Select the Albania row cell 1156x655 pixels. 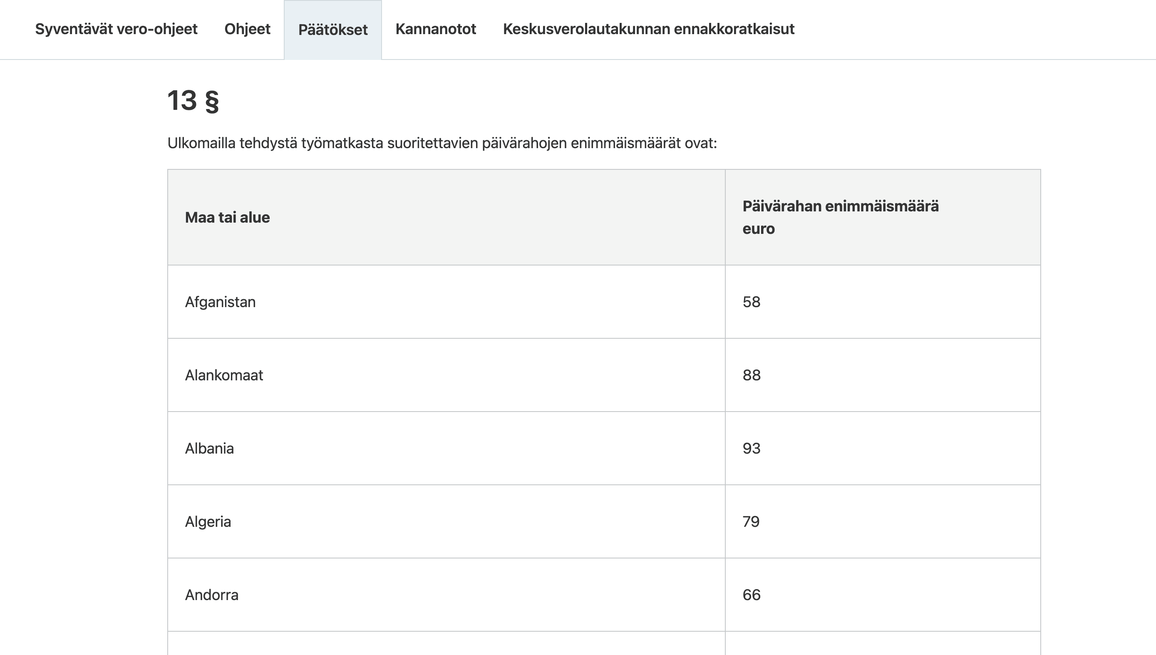(x=446, y=449)
